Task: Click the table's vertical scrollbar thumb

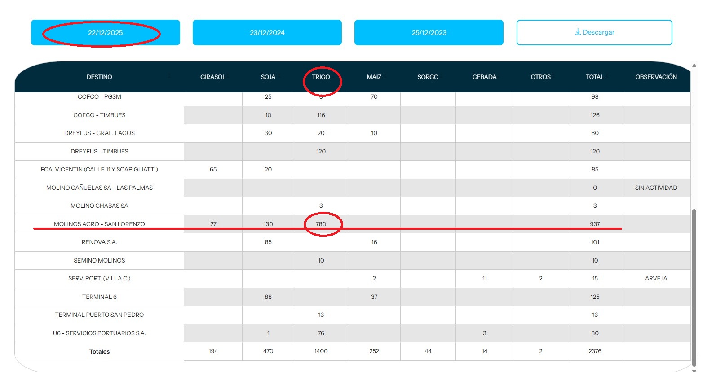Action: point(694,287)
